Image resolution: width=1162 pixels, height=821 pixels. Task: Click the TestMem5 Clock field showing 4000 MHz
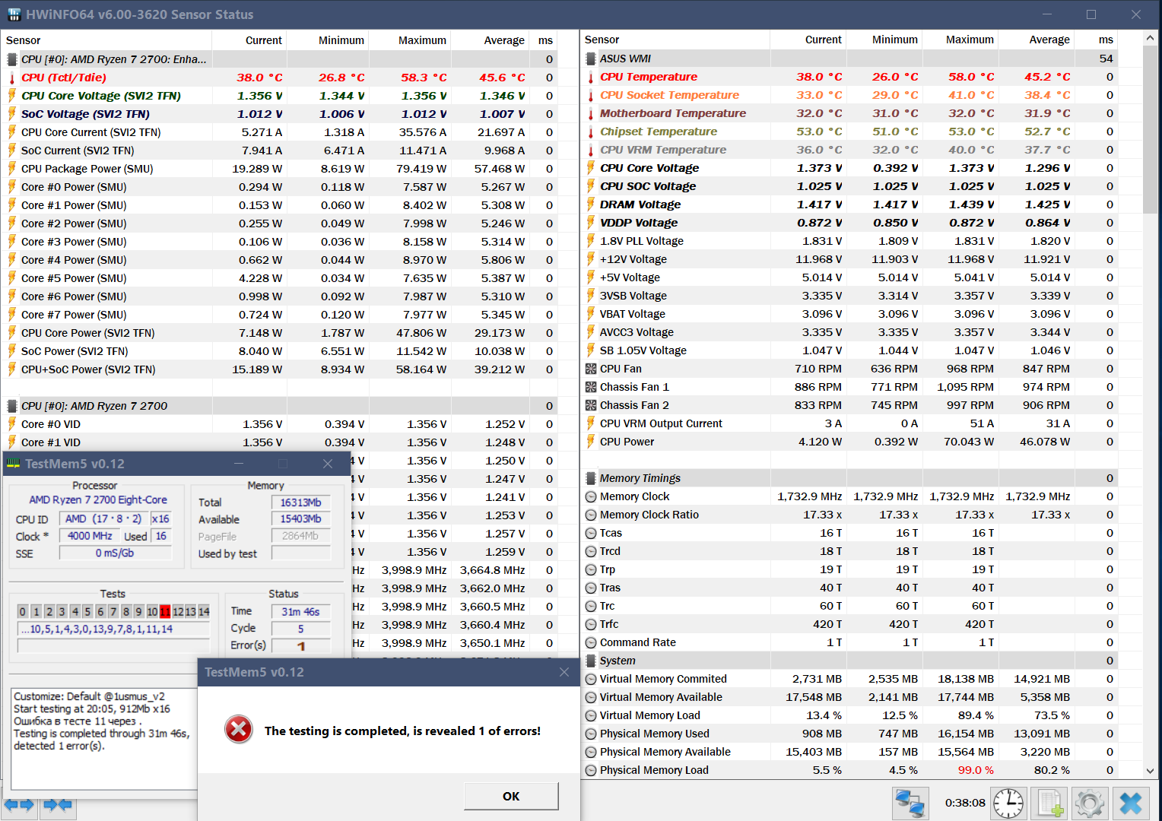(90, 536)
